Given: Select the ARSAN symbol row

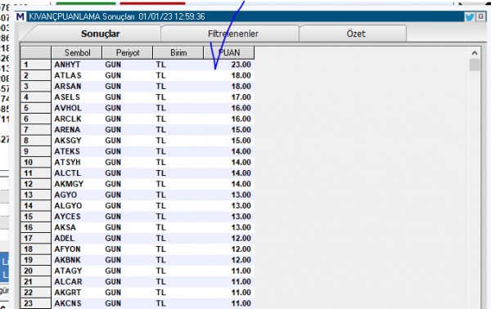Looking at the screenshot, I should tap(137, 87).
